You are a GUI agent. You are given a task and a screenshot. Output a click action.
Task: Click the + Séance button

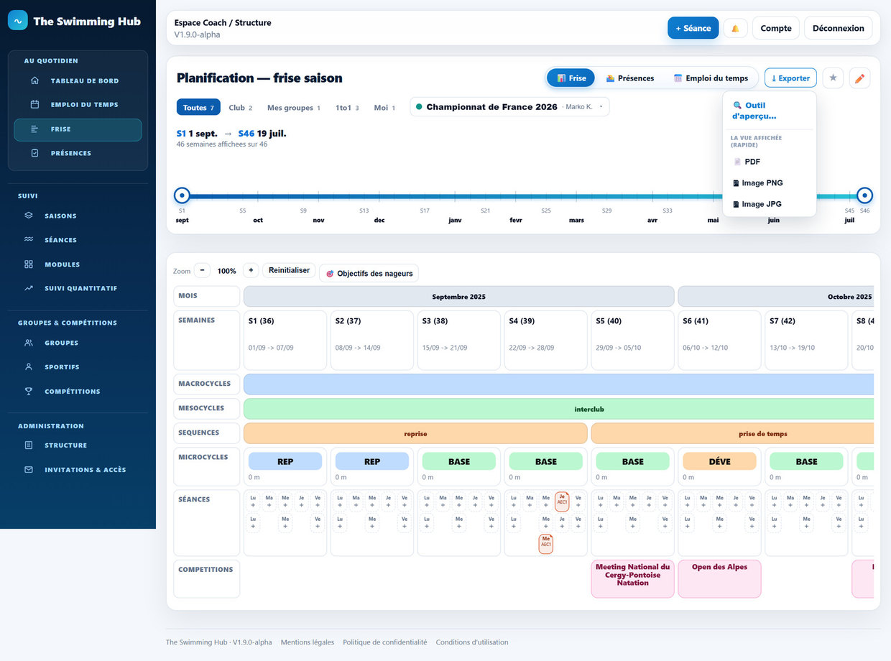(693, 28)
